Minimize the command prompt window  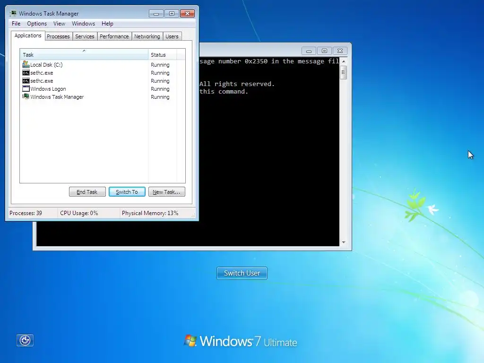(x=309, y=51)
